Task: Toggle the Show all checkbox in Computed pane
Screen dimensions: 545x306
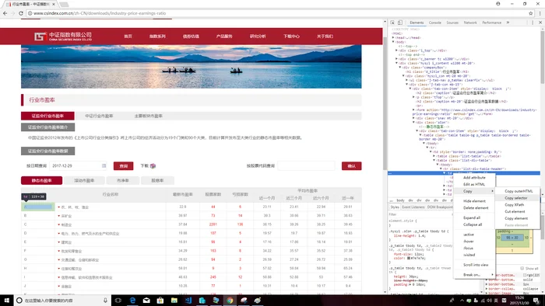Action: 522,268
